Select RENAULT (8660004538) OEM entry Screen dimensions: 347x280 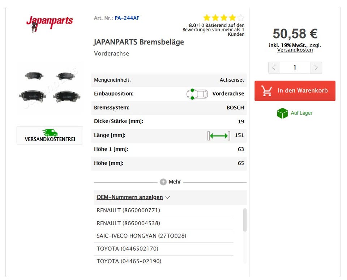[x=128, y=223]
